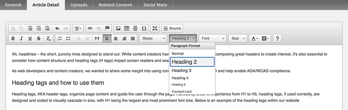Insert an image into the article
Viewport: 348px width, 110px height.
click(118, 28)
